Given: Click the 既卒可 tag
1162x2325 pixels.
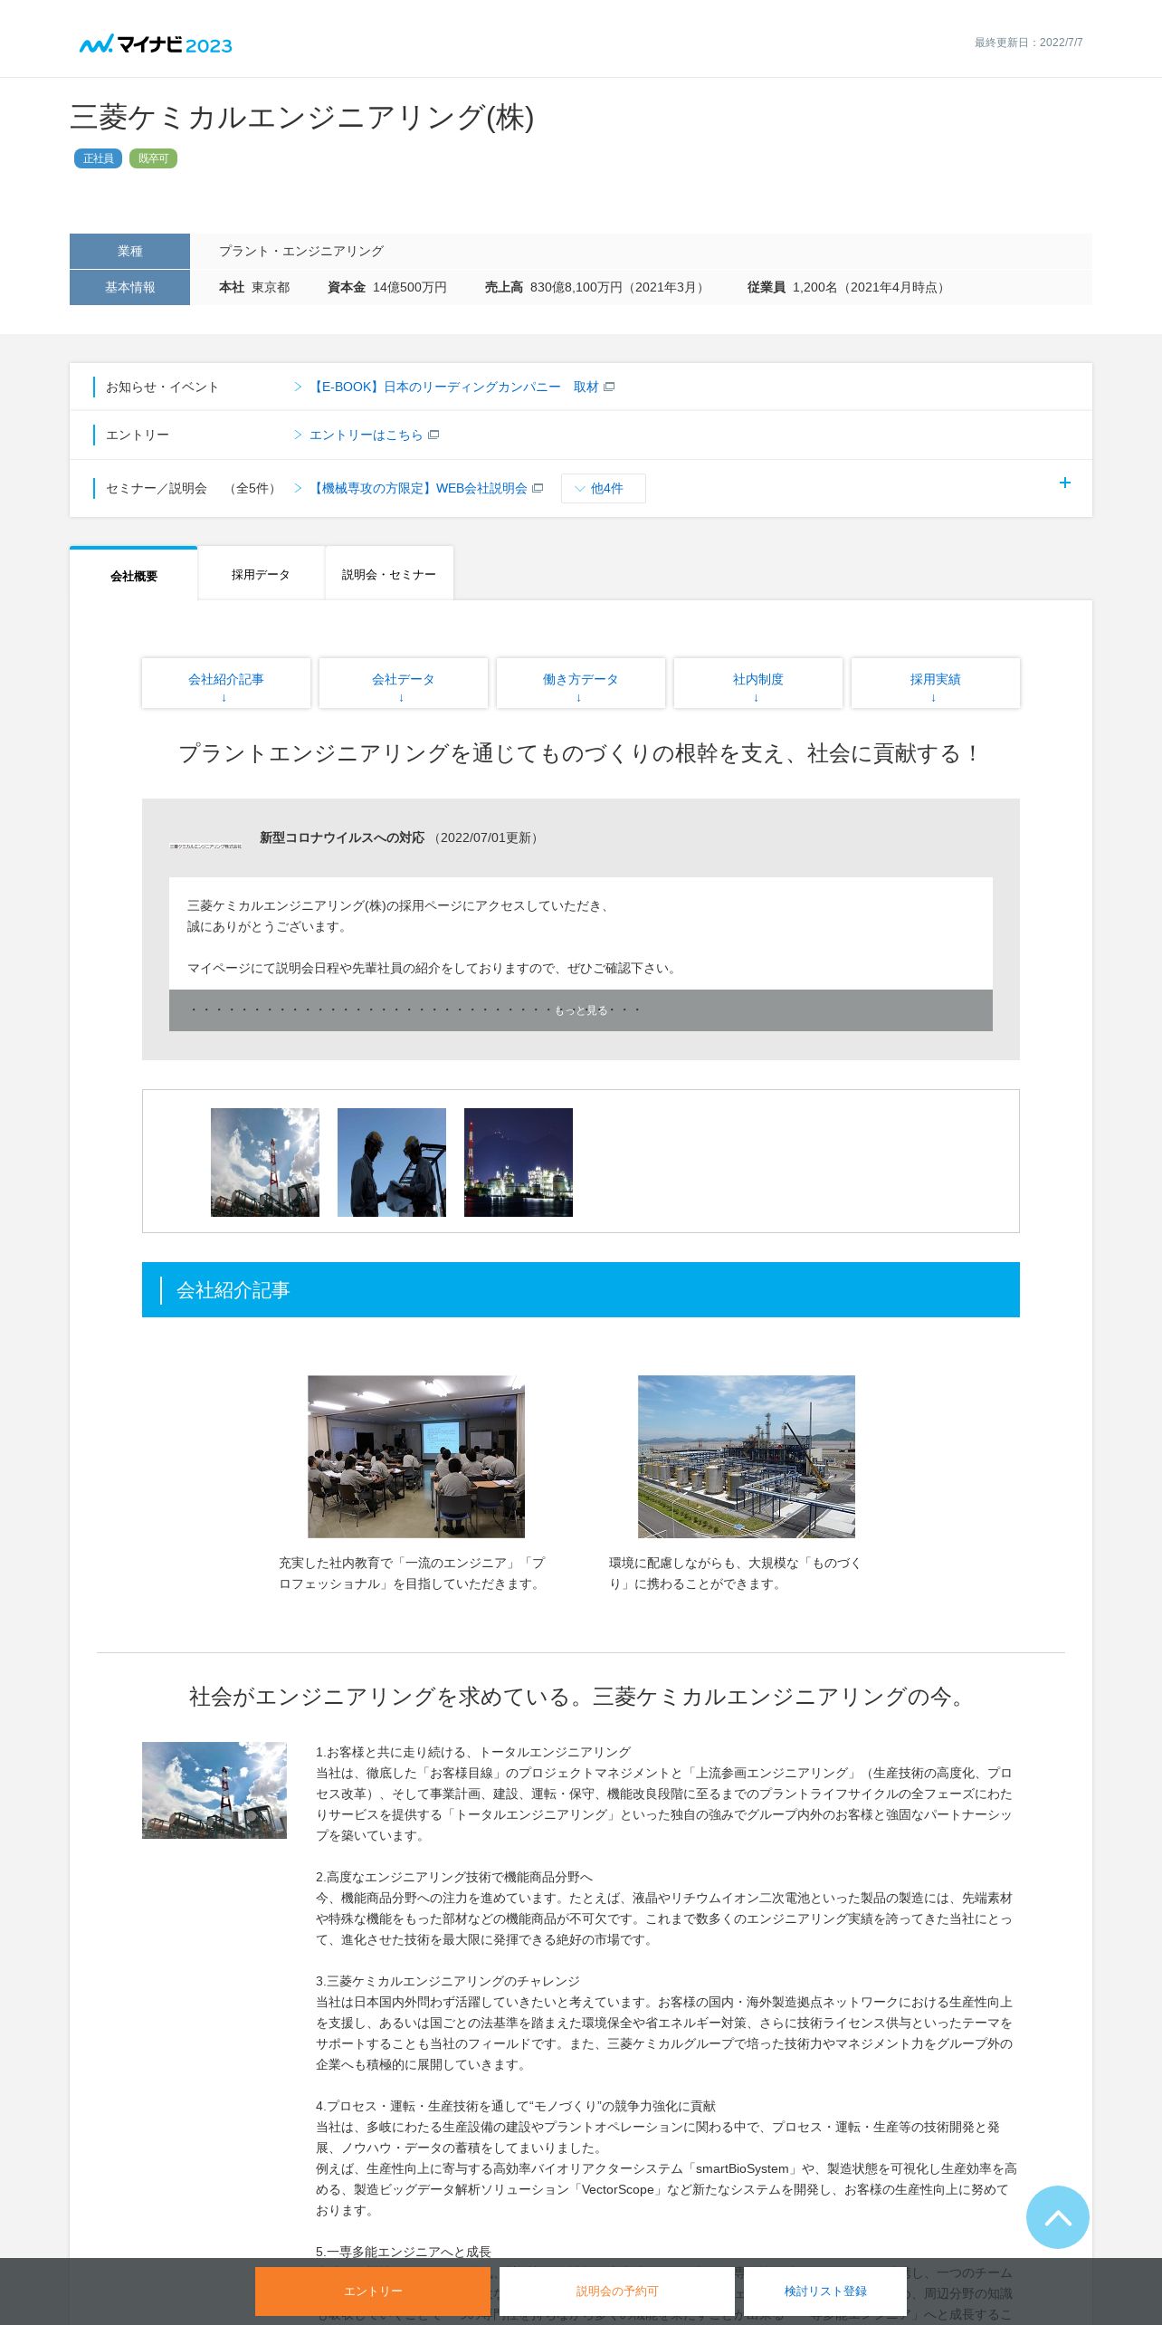Looking at the screenshot, I should pos(153,158).
